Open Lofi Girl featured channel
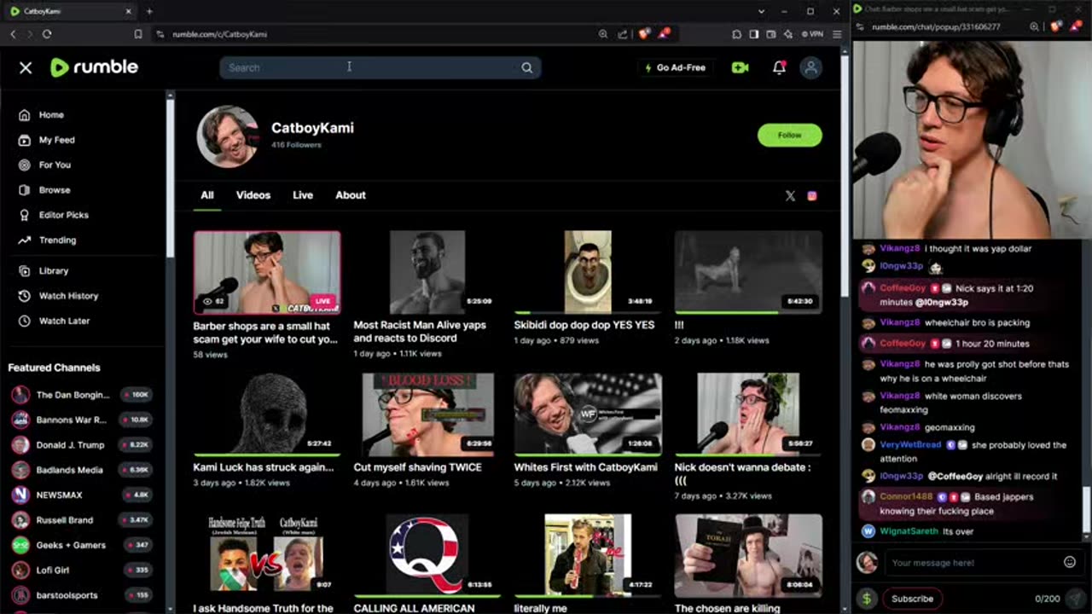1092x614 pixels. click(83, 570)
